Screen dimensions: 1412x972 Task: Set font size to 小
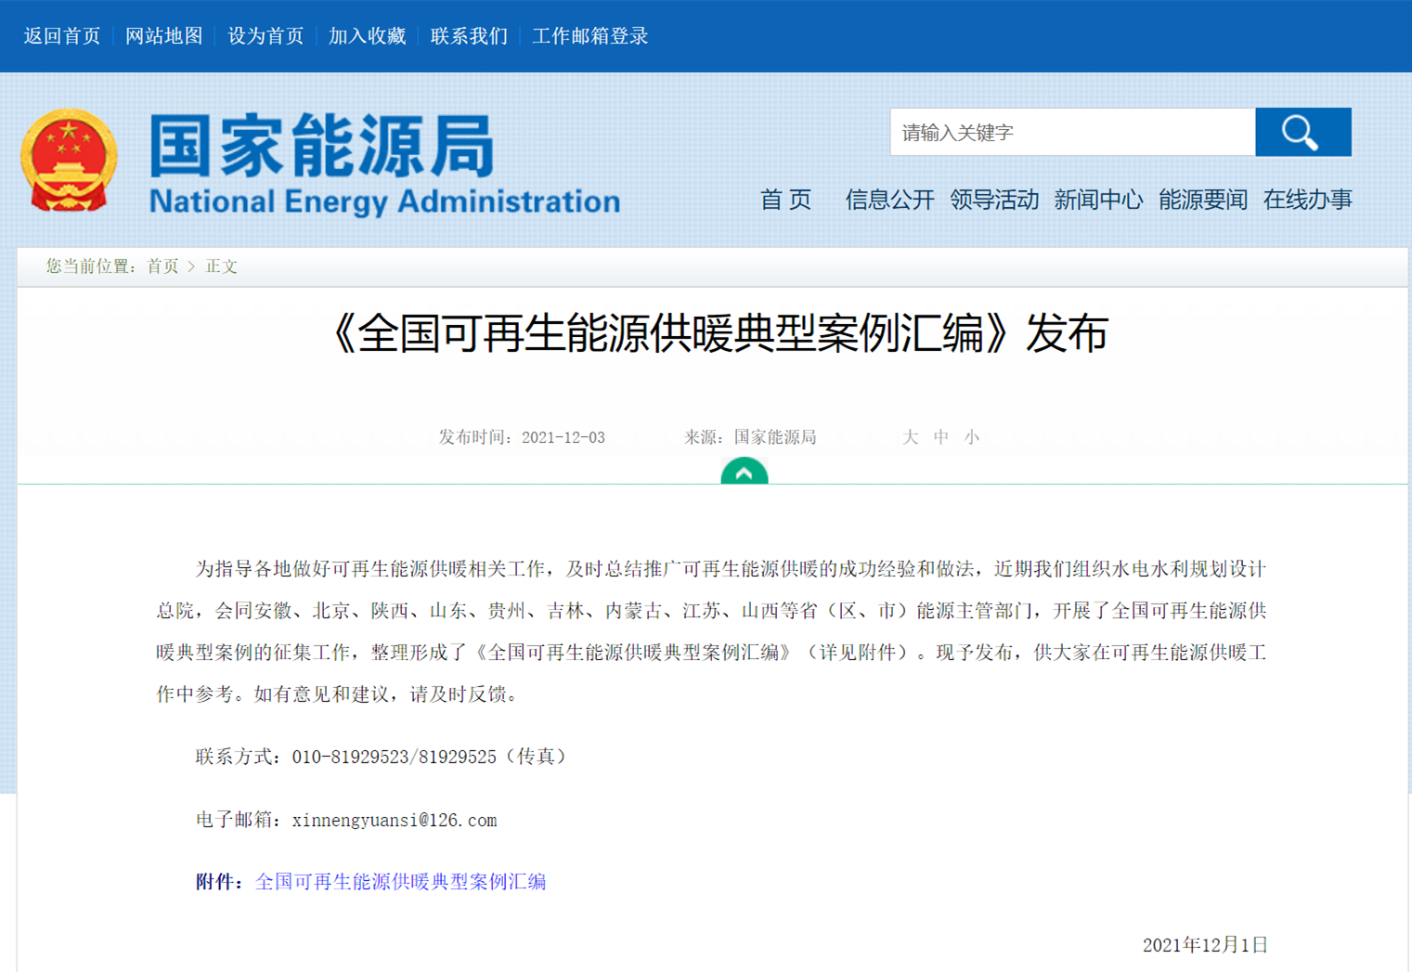(x=971, y=437)
